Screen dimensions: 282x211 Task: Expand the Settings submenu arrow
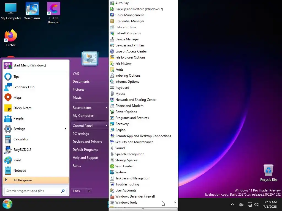pos(66,129)
